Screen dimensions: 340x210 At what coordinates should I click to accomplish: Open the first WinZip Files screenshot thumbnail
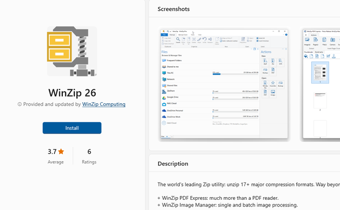(224, 84)
